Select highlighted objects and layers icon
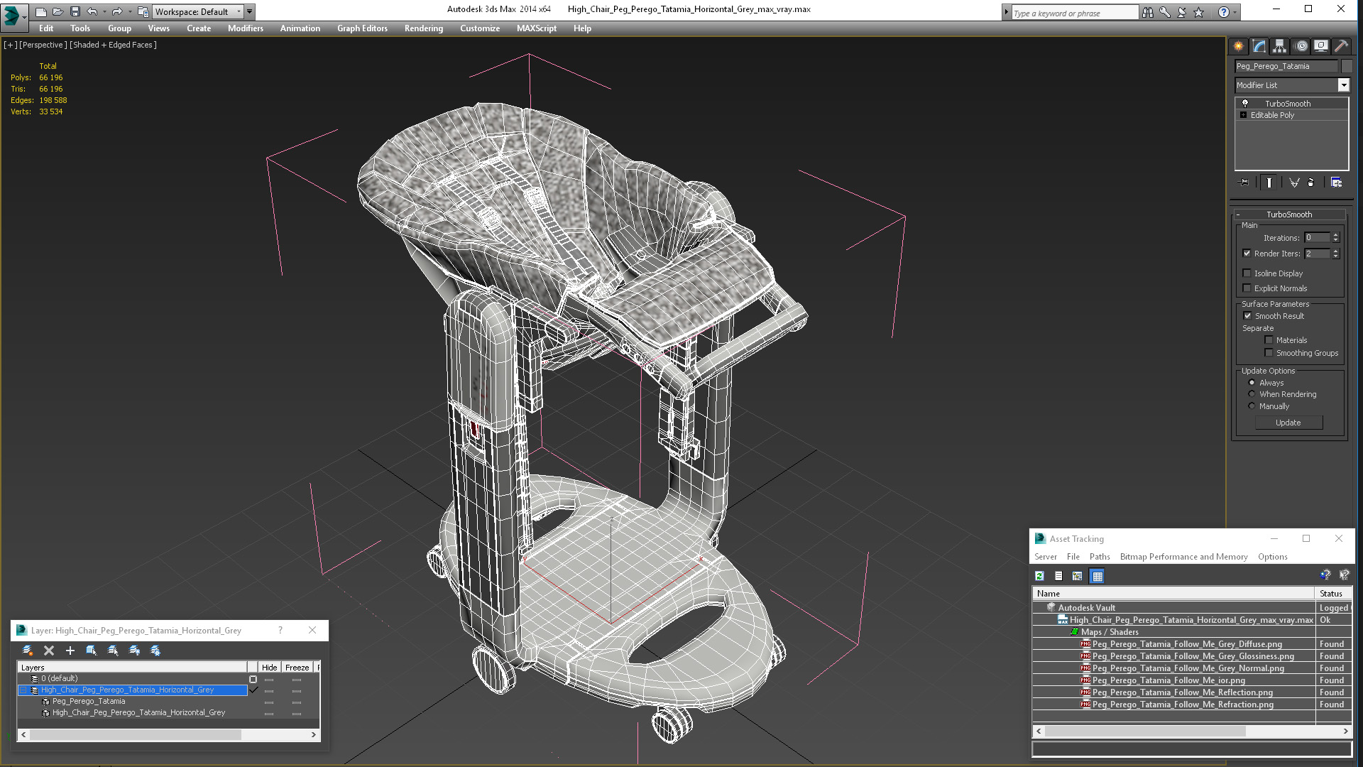This screenshot has width=1363, height=767. [x=92, y=651]
